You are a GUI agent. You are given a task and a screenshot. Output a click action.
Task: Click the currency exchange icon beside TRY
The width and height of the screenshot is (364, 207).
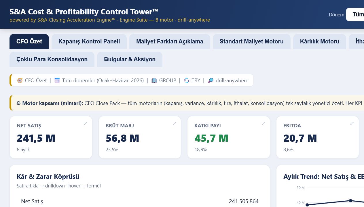pyautogui.click(x=187, y=80)
